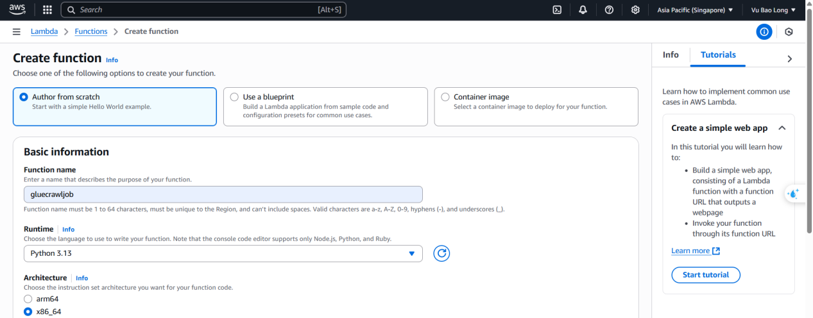Open the notifications bell icon
Viewport: 813px width, 318px height.
point(583,10)
